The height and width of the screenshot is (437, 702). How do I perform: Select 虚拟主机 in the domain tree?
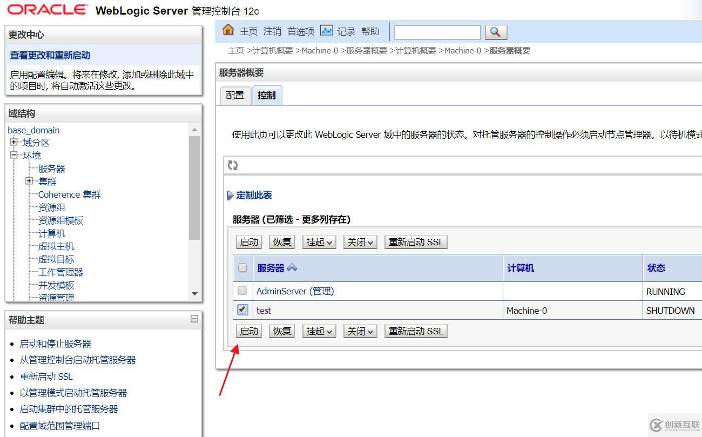tap(56, 246)
